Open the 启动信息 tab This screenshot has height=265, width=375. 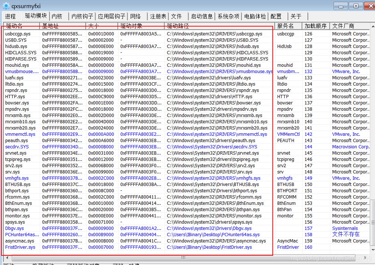[202, 16]
